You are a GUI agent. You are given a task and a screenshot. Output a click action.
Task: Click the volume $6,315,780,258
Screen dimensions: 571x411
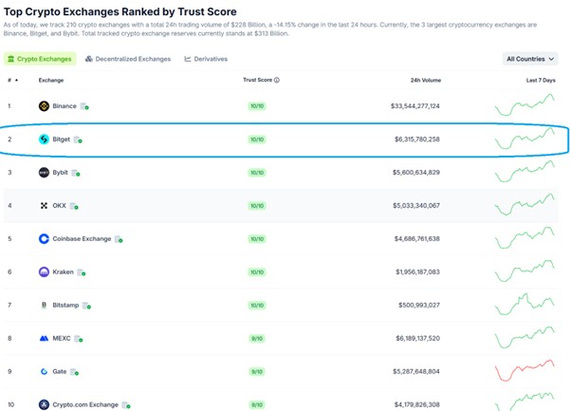point(417,140)
